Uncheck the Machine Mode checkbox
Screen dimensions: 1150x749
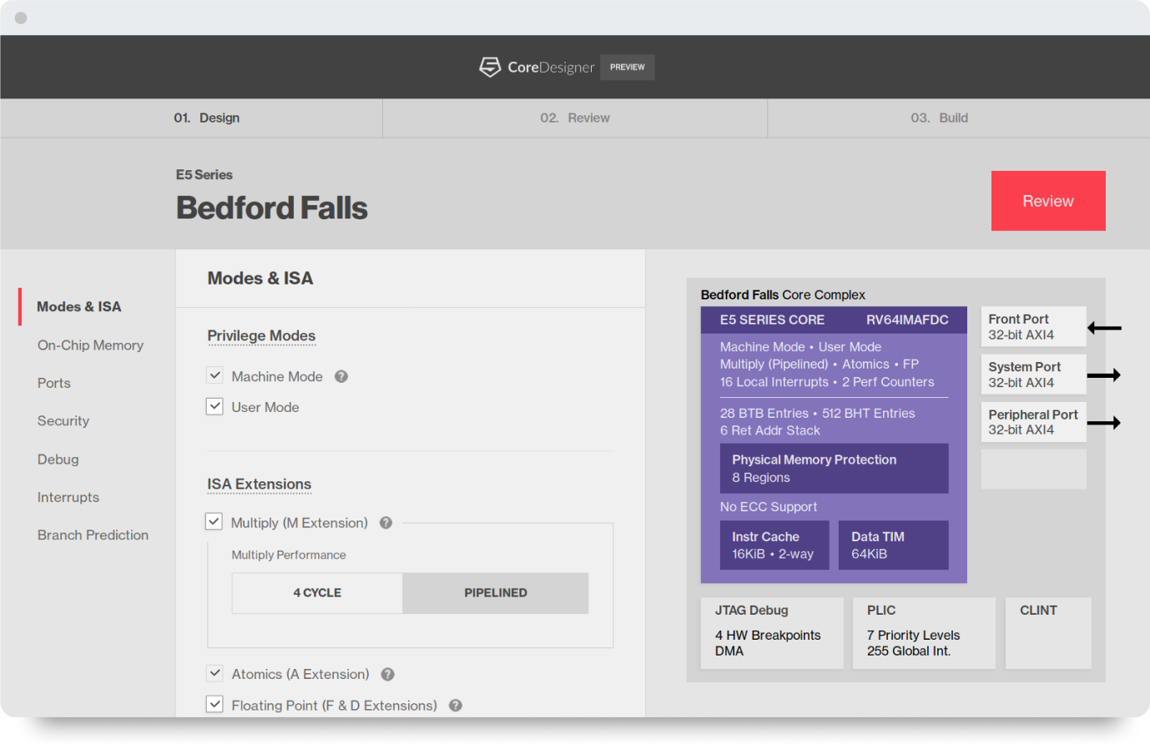point(215,375)
